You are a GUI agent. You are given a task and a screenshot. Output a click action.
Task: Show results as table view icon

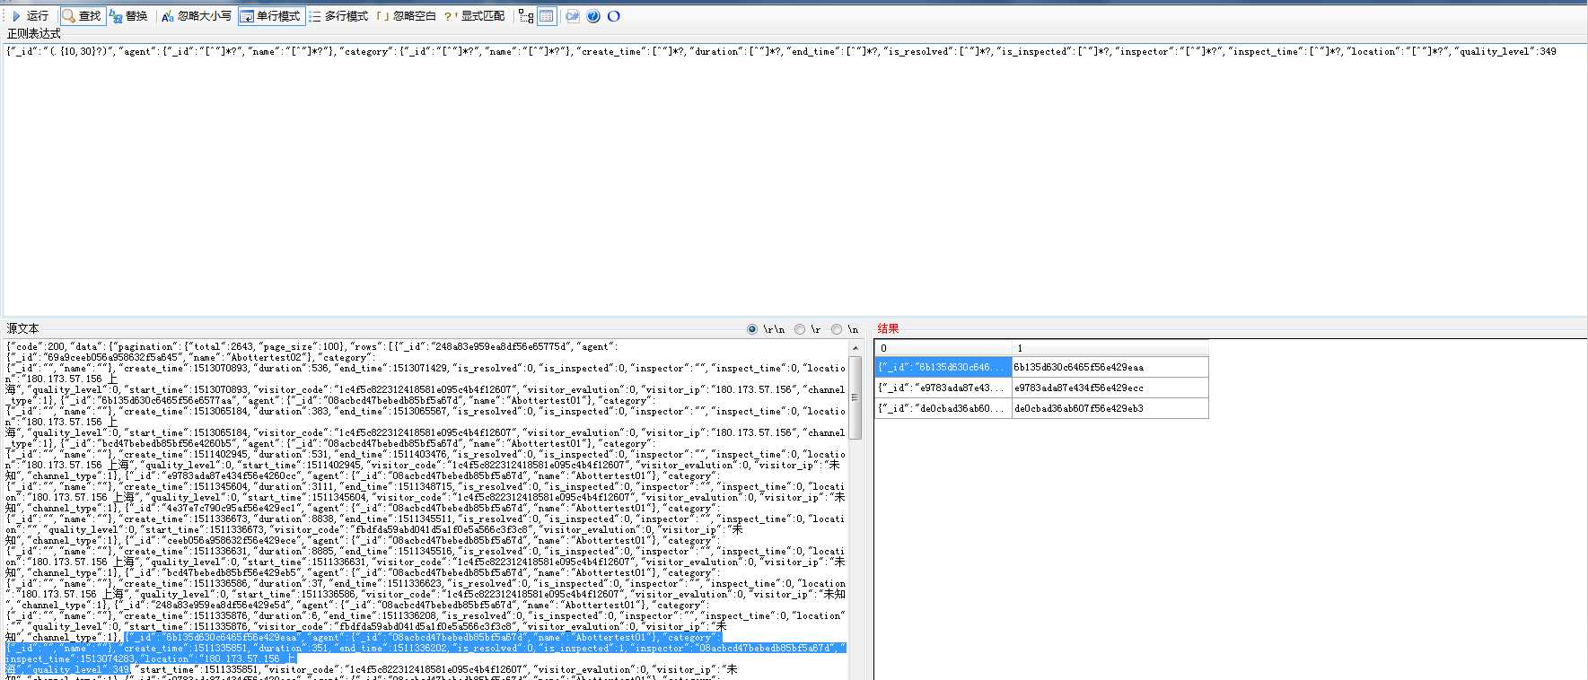(x=546, y=16)
